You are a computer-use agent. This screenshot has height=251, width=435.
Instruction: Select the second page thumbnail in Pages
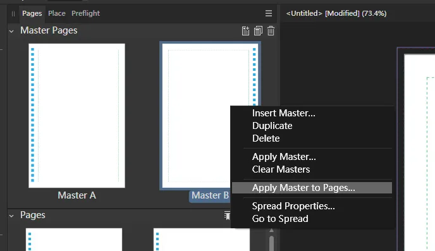pyautogui.click(x=202, y=240)
